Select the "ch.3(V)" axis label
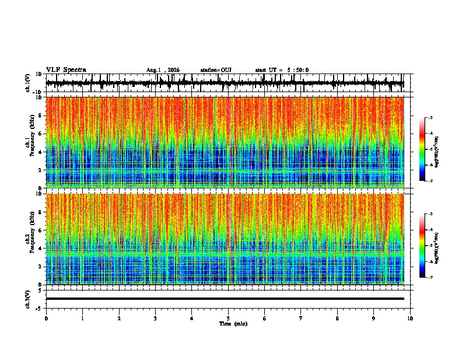Image resolution: width=462 pixels, height=357 pixels. (28, 299)
